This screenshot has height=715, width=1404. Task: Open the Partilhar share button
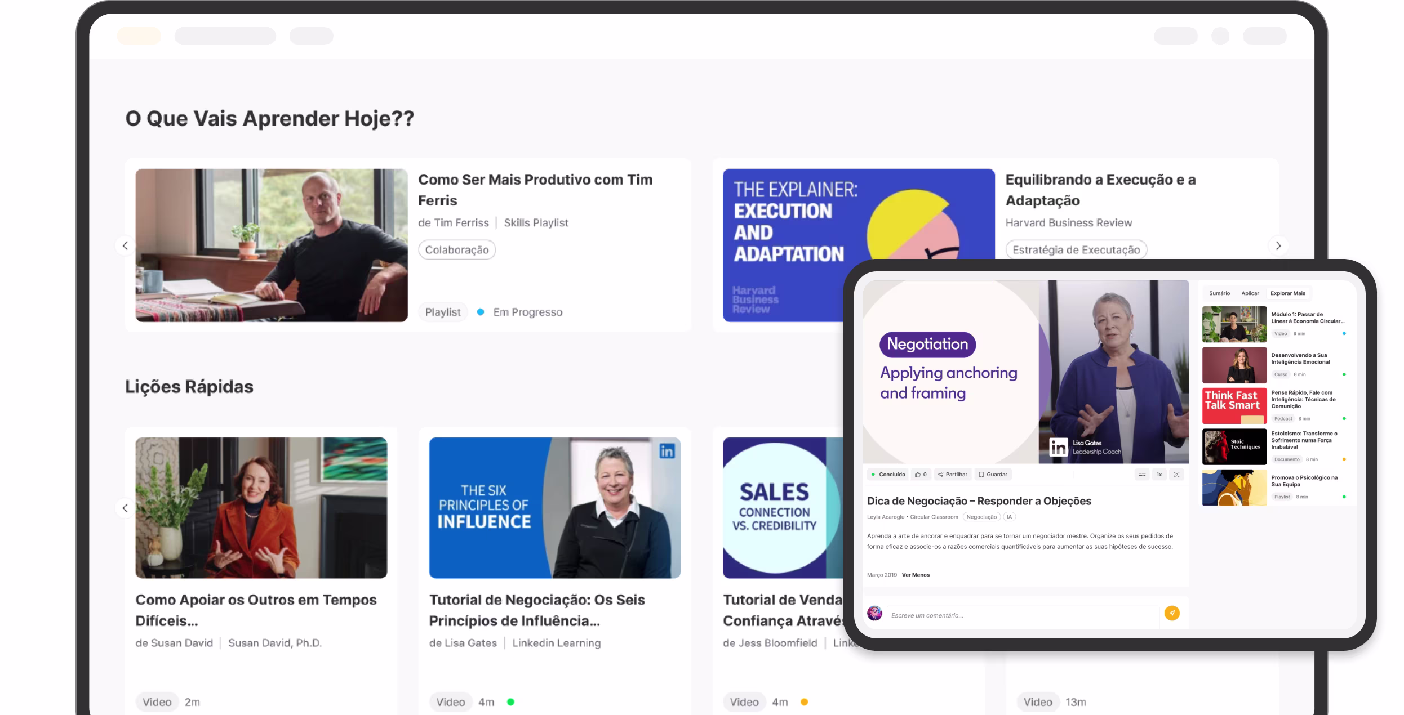coord(953,475)
